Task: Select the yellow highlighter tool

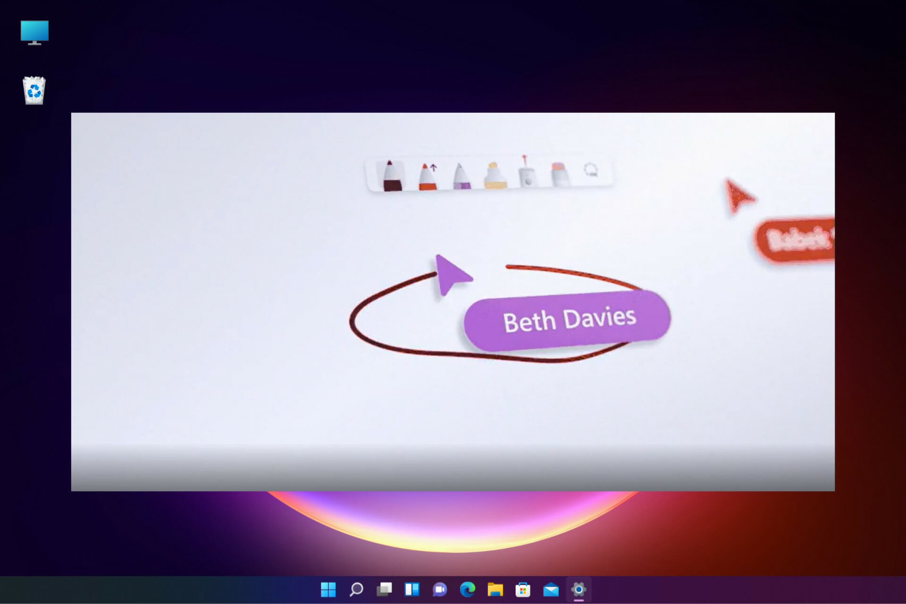Action: pos(495,175)
